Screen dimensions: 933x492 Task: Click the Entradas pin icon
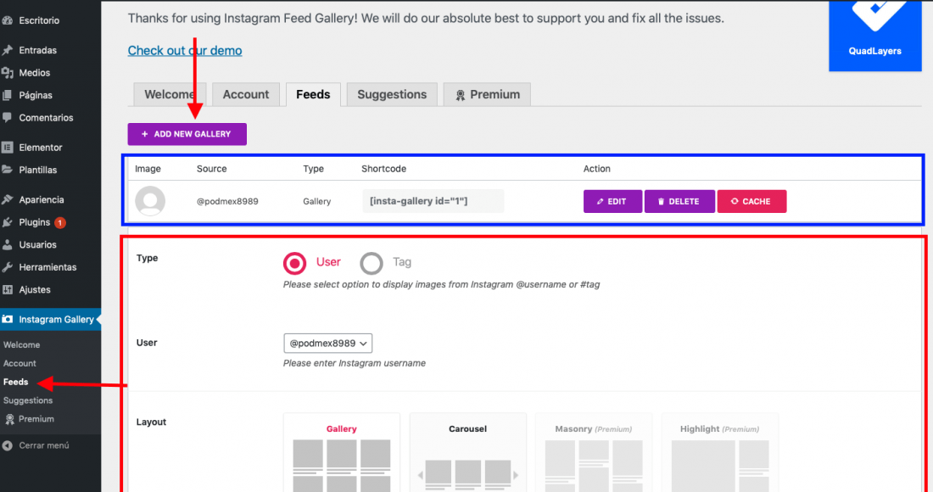[7, 51]
